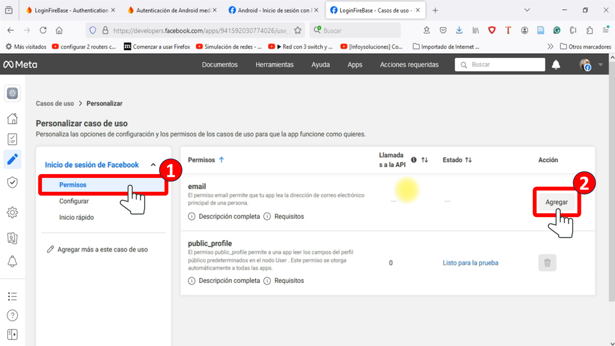Go back in browser history

coord(11,30)
